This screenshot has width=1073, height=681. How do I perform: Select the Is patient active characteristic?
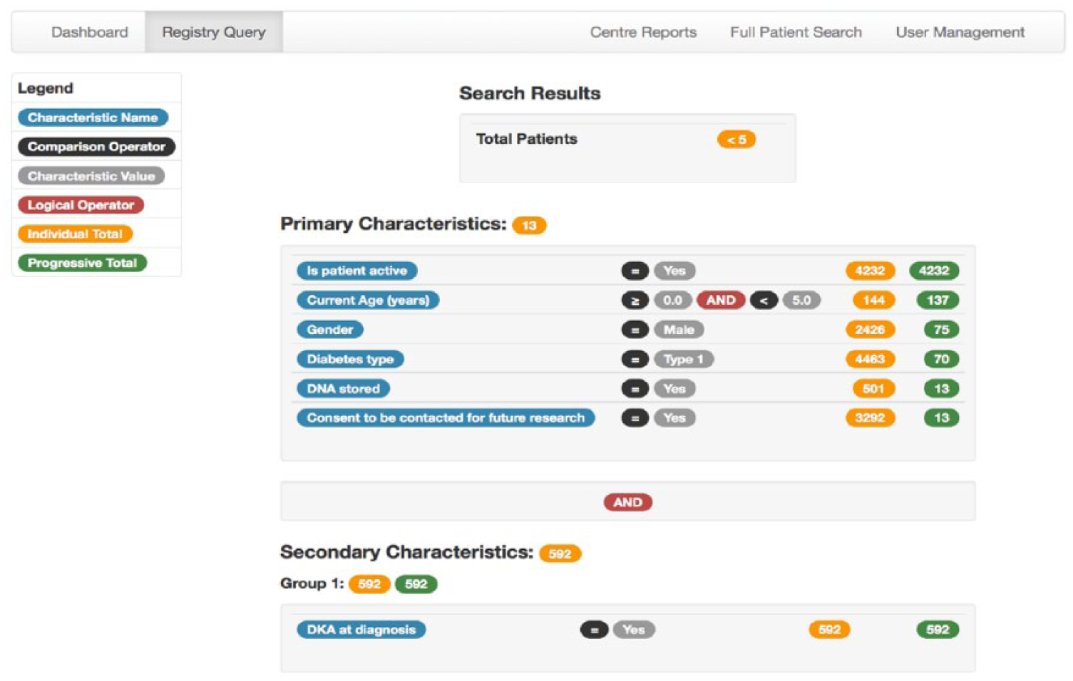[357, 271]
